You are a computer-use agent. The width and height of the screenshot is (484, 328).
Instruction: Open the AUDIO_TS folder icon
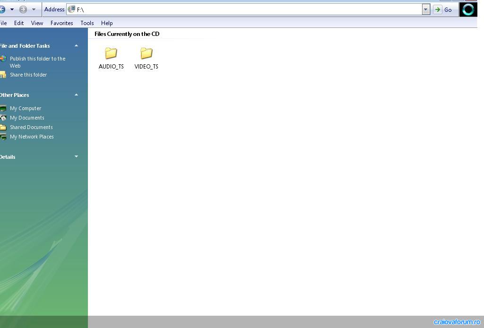click(111, 53)
